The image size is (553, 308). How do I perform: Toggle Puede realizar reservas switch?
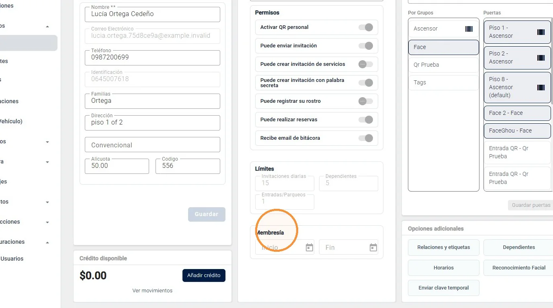[366, 120]
